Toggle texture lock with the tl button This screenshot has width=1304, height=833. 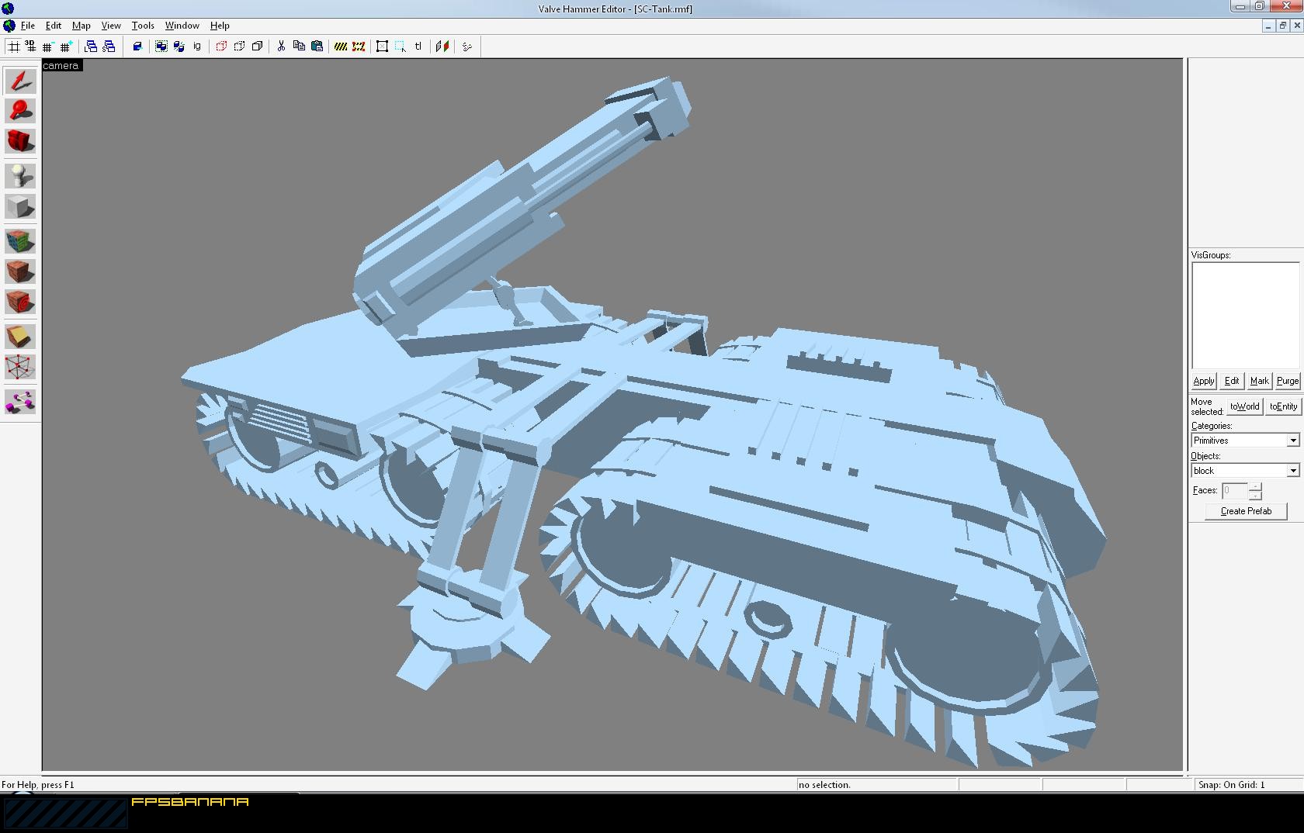(x=418, y=47)
